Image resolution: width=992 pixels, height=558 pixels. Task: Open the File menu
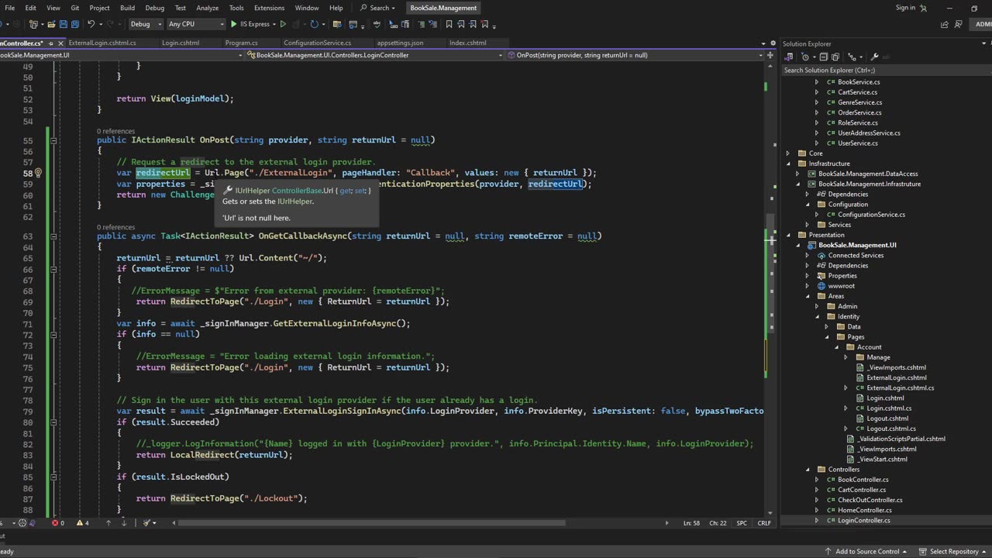click(x=10, y=8)
